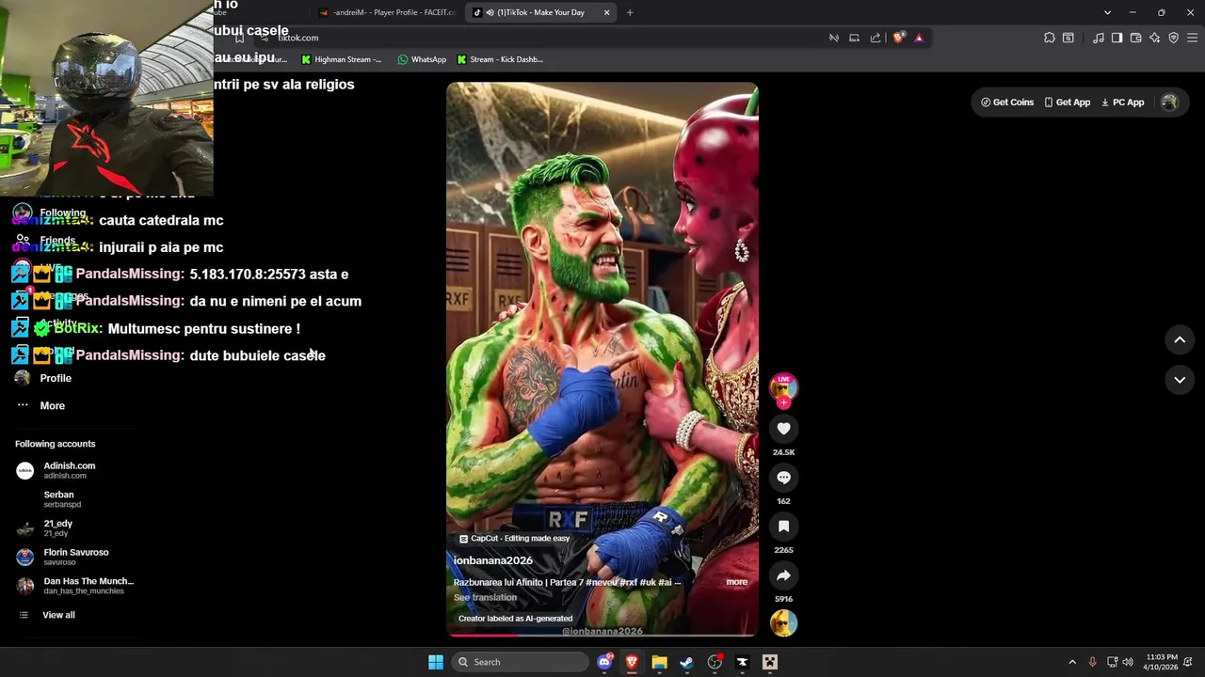Expand video caption with 'more'

(736, 582)
